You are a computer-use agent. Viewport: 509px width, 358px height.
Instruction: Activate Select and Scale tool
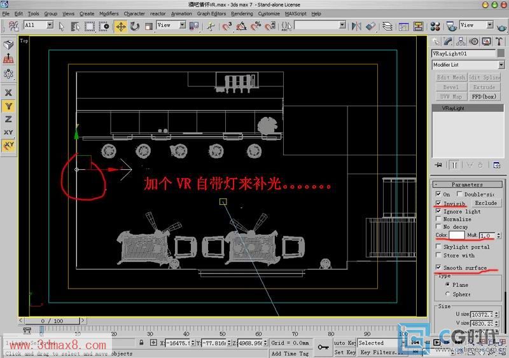click(x=149, y=26)
